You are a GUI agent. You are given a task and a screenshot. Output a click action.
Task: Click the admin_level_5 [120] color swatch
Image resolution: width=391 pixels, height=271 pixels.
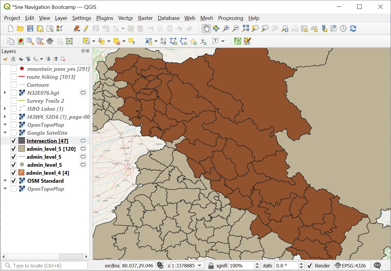click(x=22, y=149)
